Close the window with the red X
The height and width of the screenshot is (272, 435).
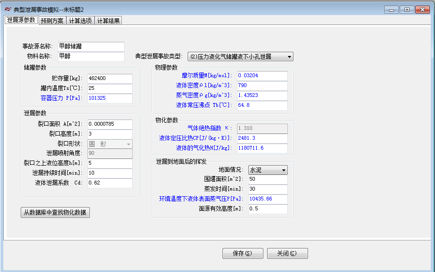click(x=422, y=10)
